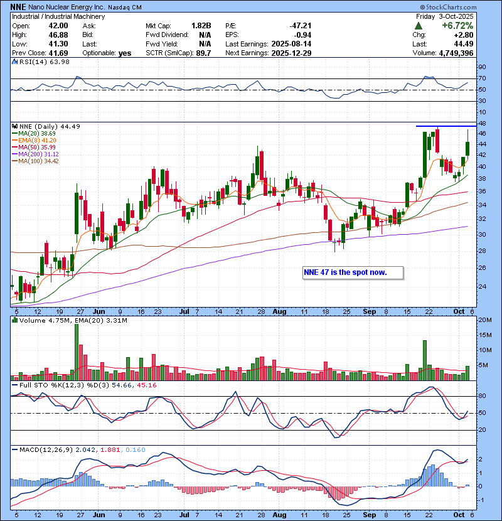The image size is (502, 521).
Task: Click the StockCharts.com attribution text
Action: point(448,7)
